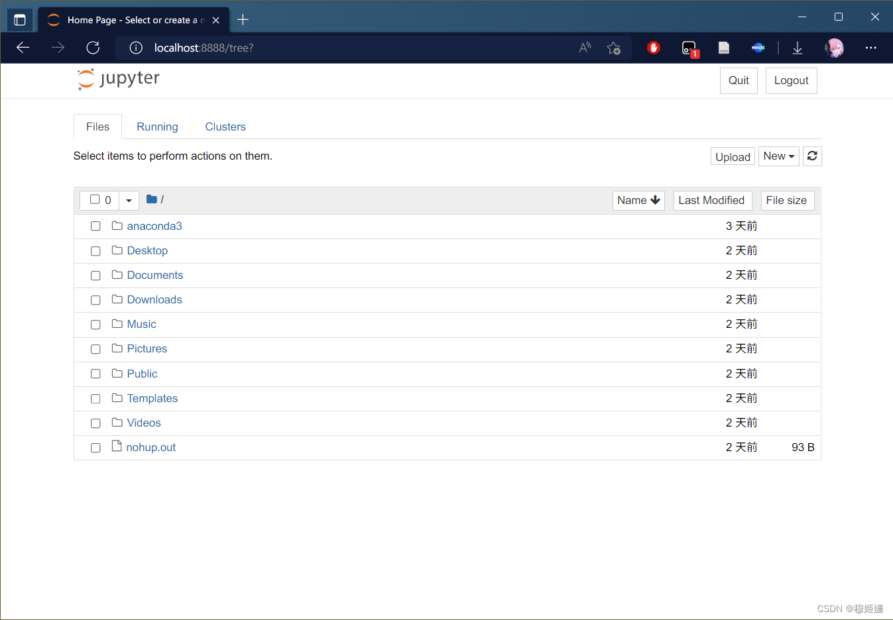Click the red ad blocker extension icon
The height and width of the screenshot is (620, 893).
[654, 48]
